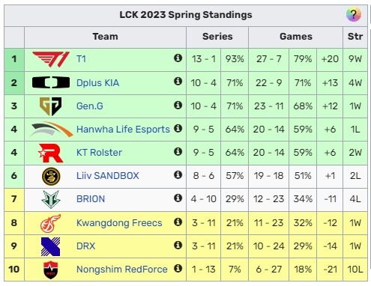Open the DRX info icon
Screen dimensions: 371x286
point(178,245)
